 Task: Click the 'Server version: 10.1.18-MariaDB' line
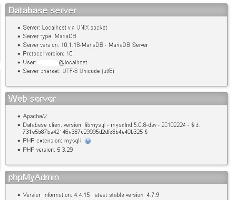pos(85,45)
